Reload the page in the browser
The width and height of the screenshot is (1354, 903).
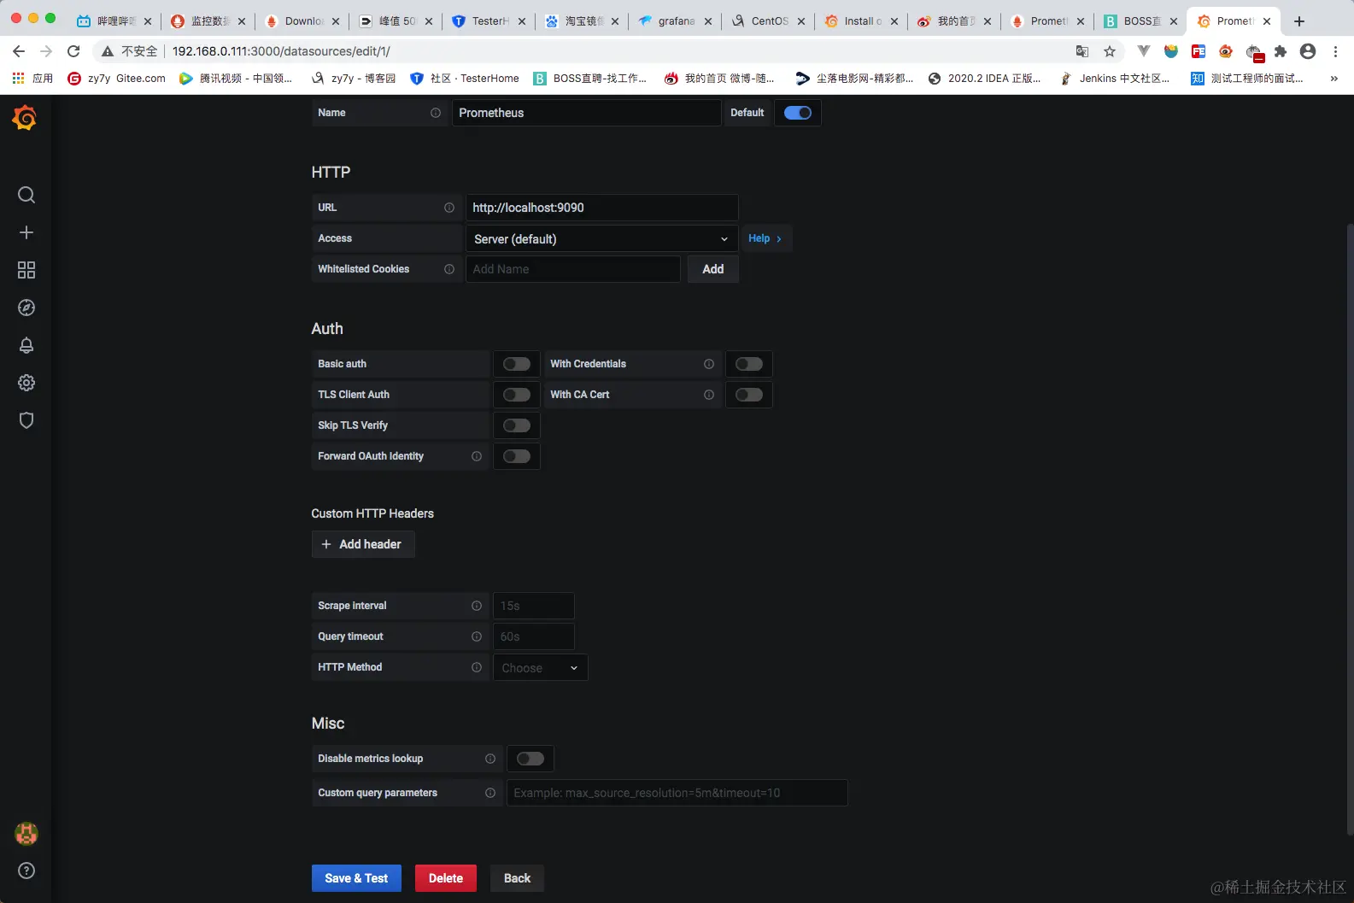pos(73,51)
